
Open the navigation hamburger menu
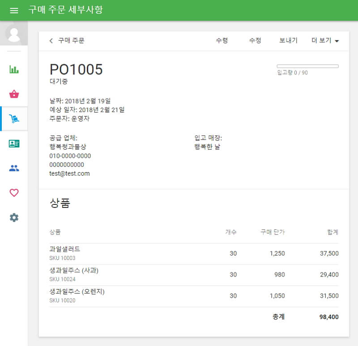click(14, 11)
